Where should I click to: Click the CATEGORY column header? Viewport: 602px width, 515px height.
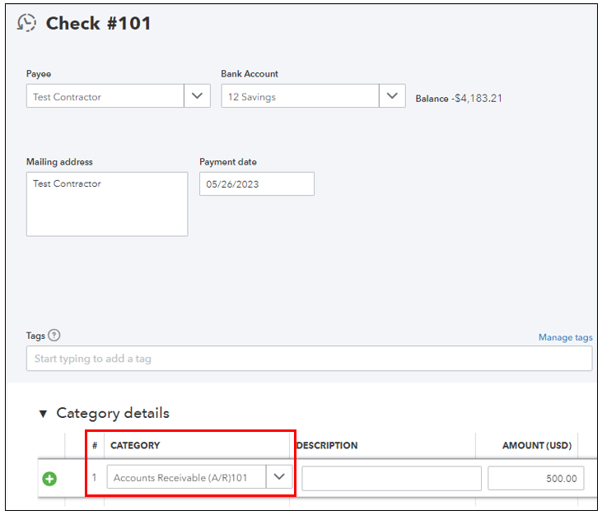pos(135,446)
